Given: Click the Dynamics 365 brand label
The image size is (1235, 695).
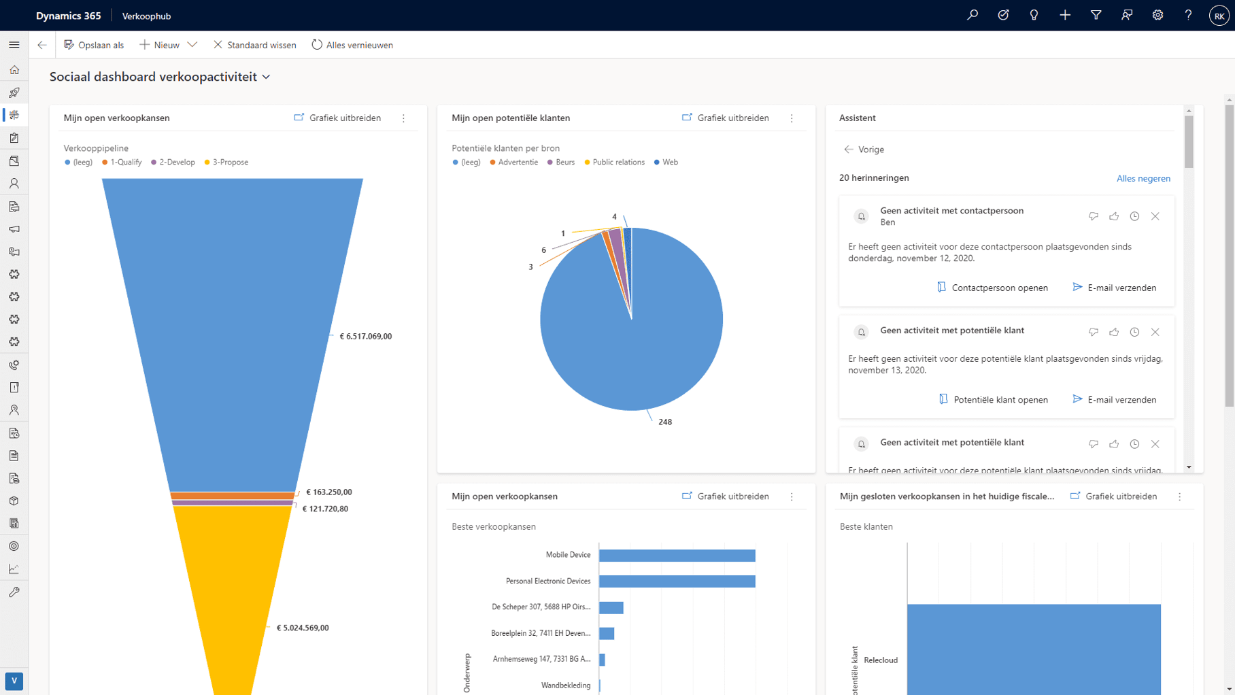Looking at the screenshot, I should point(68,16).
